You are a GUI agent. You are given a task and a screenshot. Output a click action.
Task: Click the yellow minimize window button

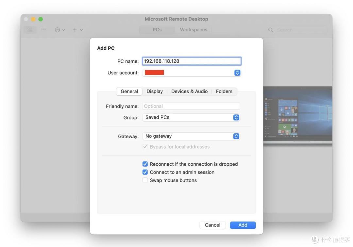pyautogui.click(x=33, y=19)
